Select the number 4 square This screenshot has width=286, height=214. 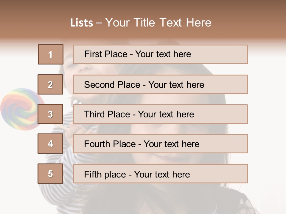click(x=50, y=144)
